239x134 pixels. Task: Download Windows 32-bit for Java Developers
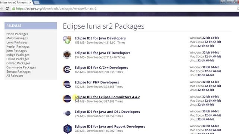[x=206, y=38]
